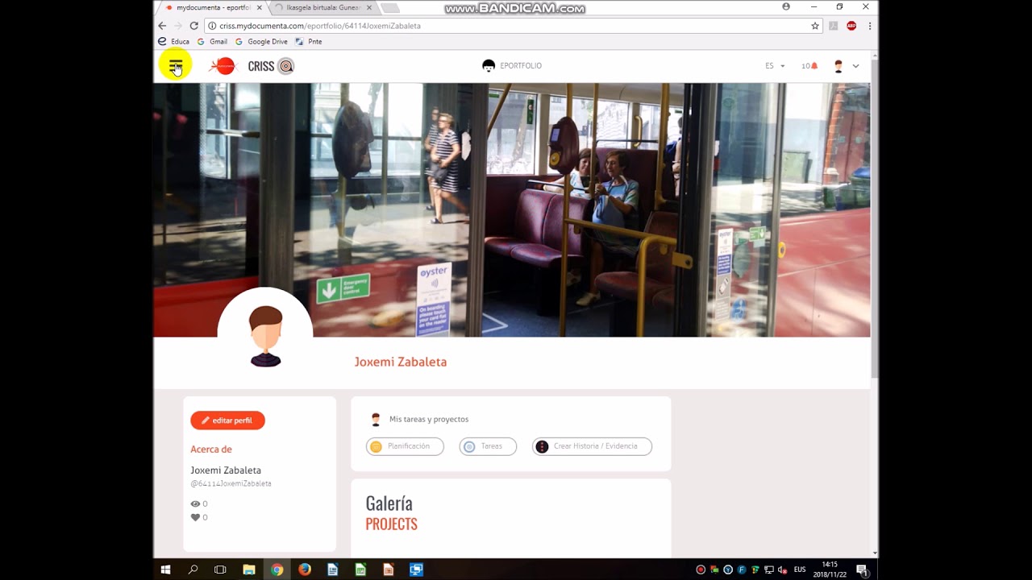Open the Windows Start menu
Viewport: 1032px width, 580px height.
pos(165,570)
